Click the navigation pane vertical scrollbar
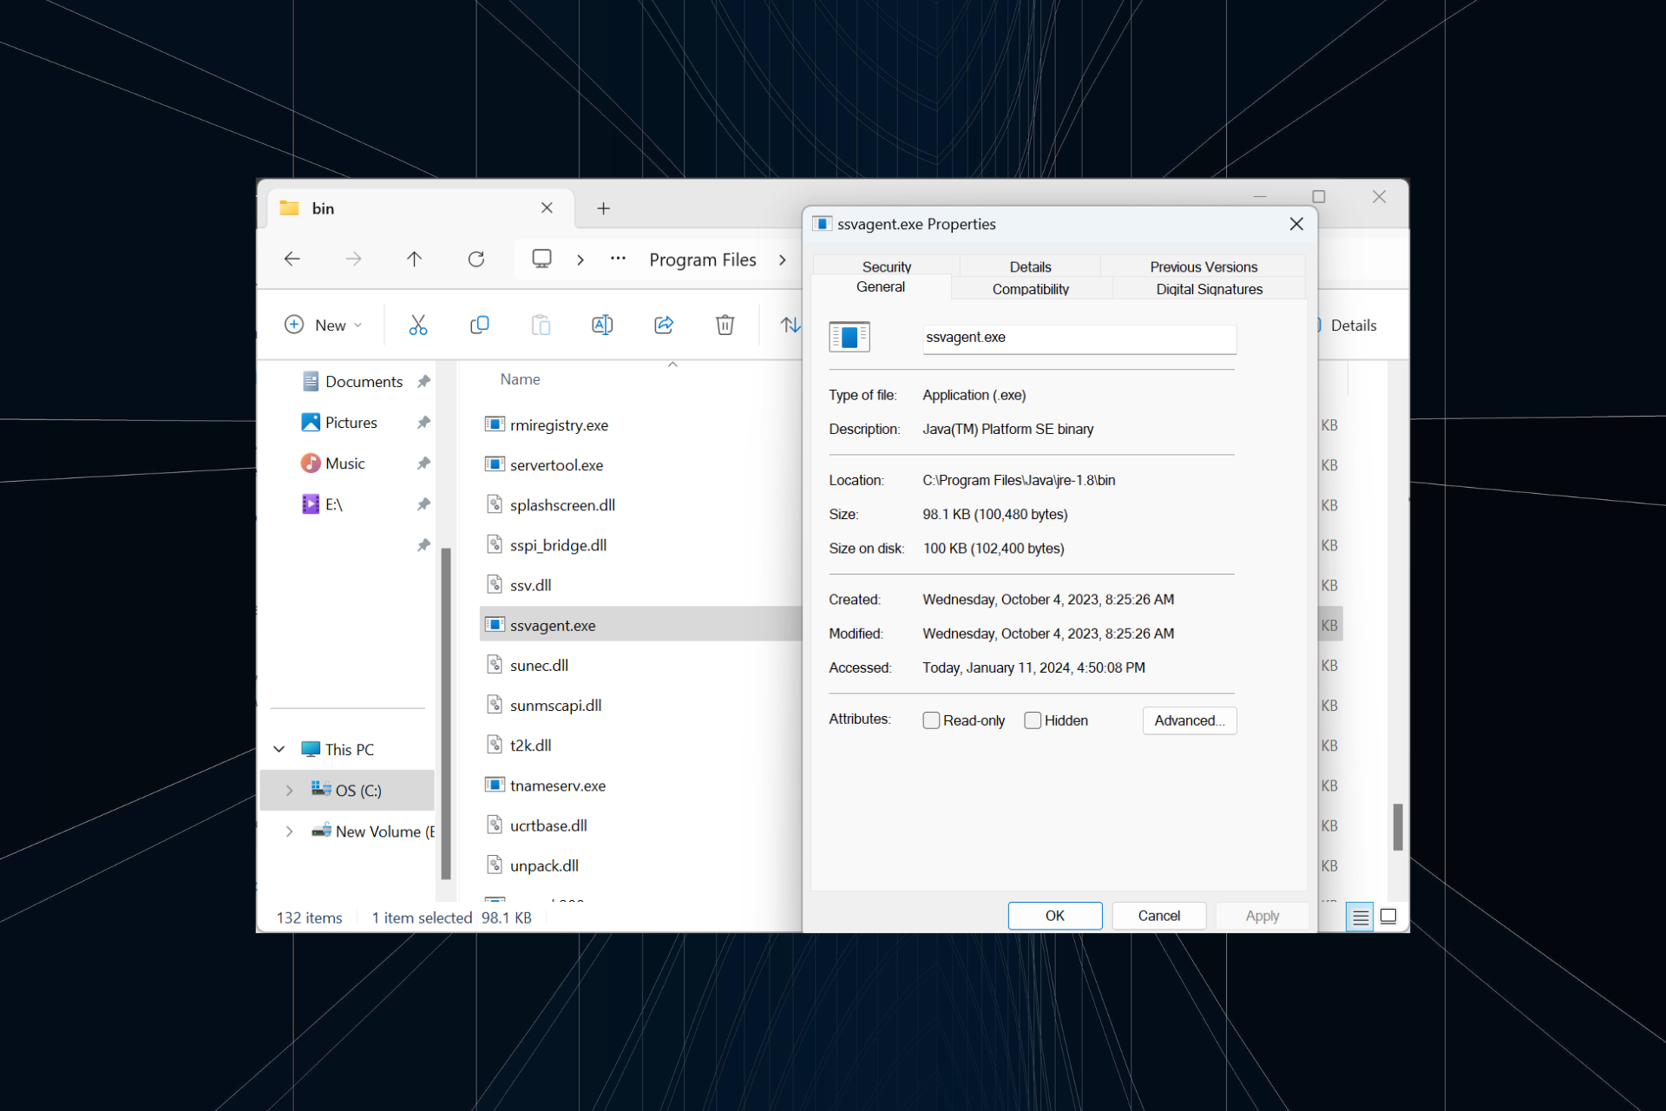Screen dimensions: 1666x1111 (x=446, y=712)
